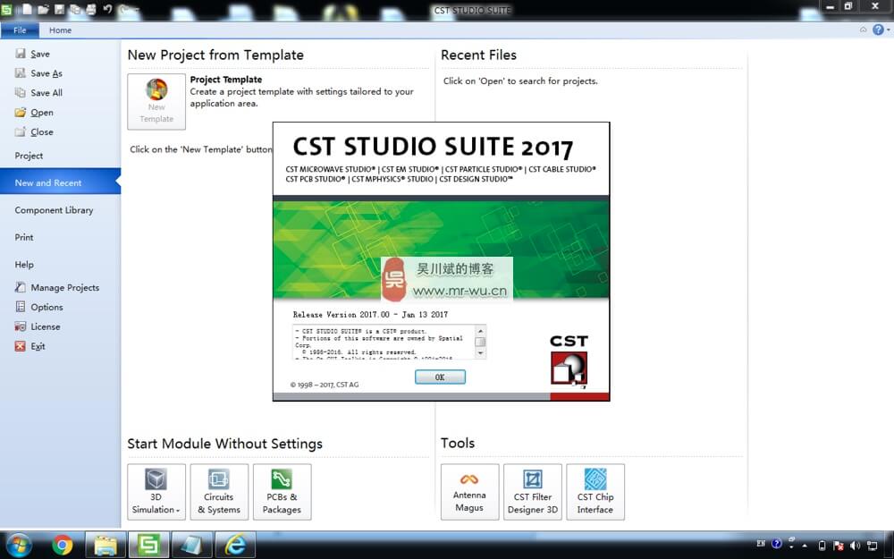This screenshot has height=559, width=894.
Task: Open the Help dropdown arrow near question mark
Action: [x=889, y=30]
